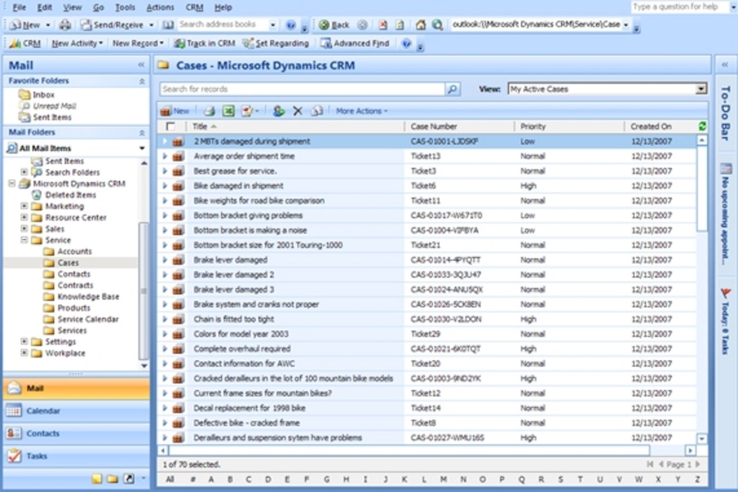The width and height of the screenshot is (738, 492).
Task: Switch to Calendar in the navigation pane
Action: tap(43, 411)
